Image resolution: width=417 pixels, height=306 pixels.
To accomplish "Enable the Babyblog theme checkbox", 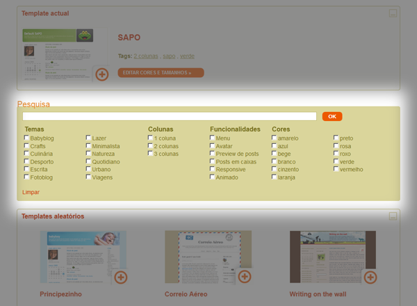I will point(26,138).
